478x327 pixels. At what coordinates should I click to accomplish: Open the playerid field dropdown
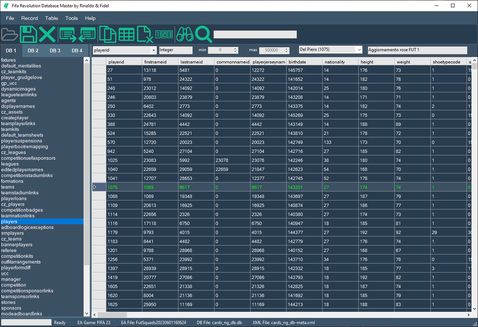click(153, 50)
